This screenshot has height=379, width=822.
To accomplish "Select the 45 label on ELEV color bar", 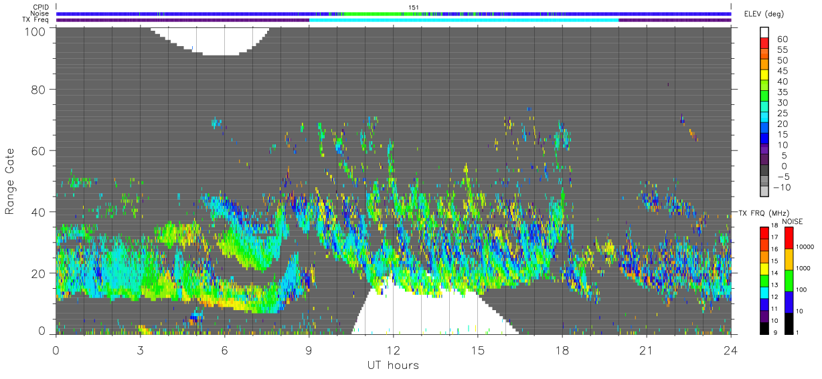I will [783, 71].
